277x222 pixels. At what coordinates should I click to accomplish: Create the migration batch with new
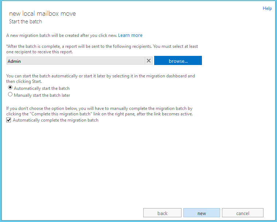[x=202, y=213]
